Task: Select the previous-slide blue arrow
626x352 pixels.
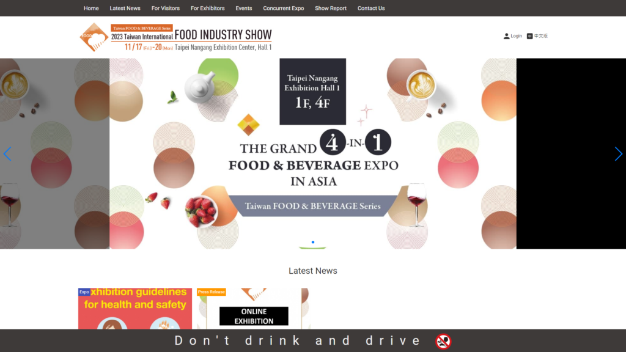Action: pyautogui.click(x=7, y=154)
